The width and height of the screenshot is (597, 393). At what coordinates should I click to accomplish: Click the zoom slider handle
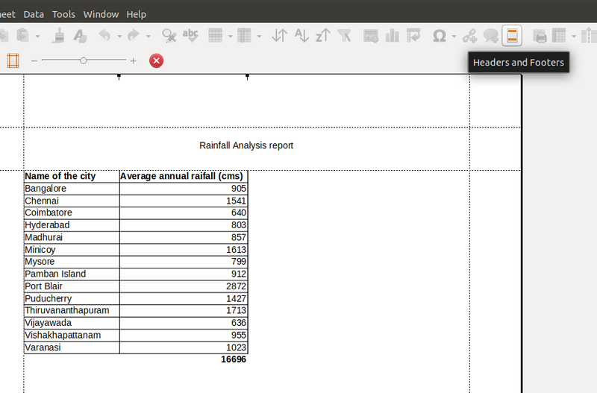pyautogui.click(x=84, y=60)
